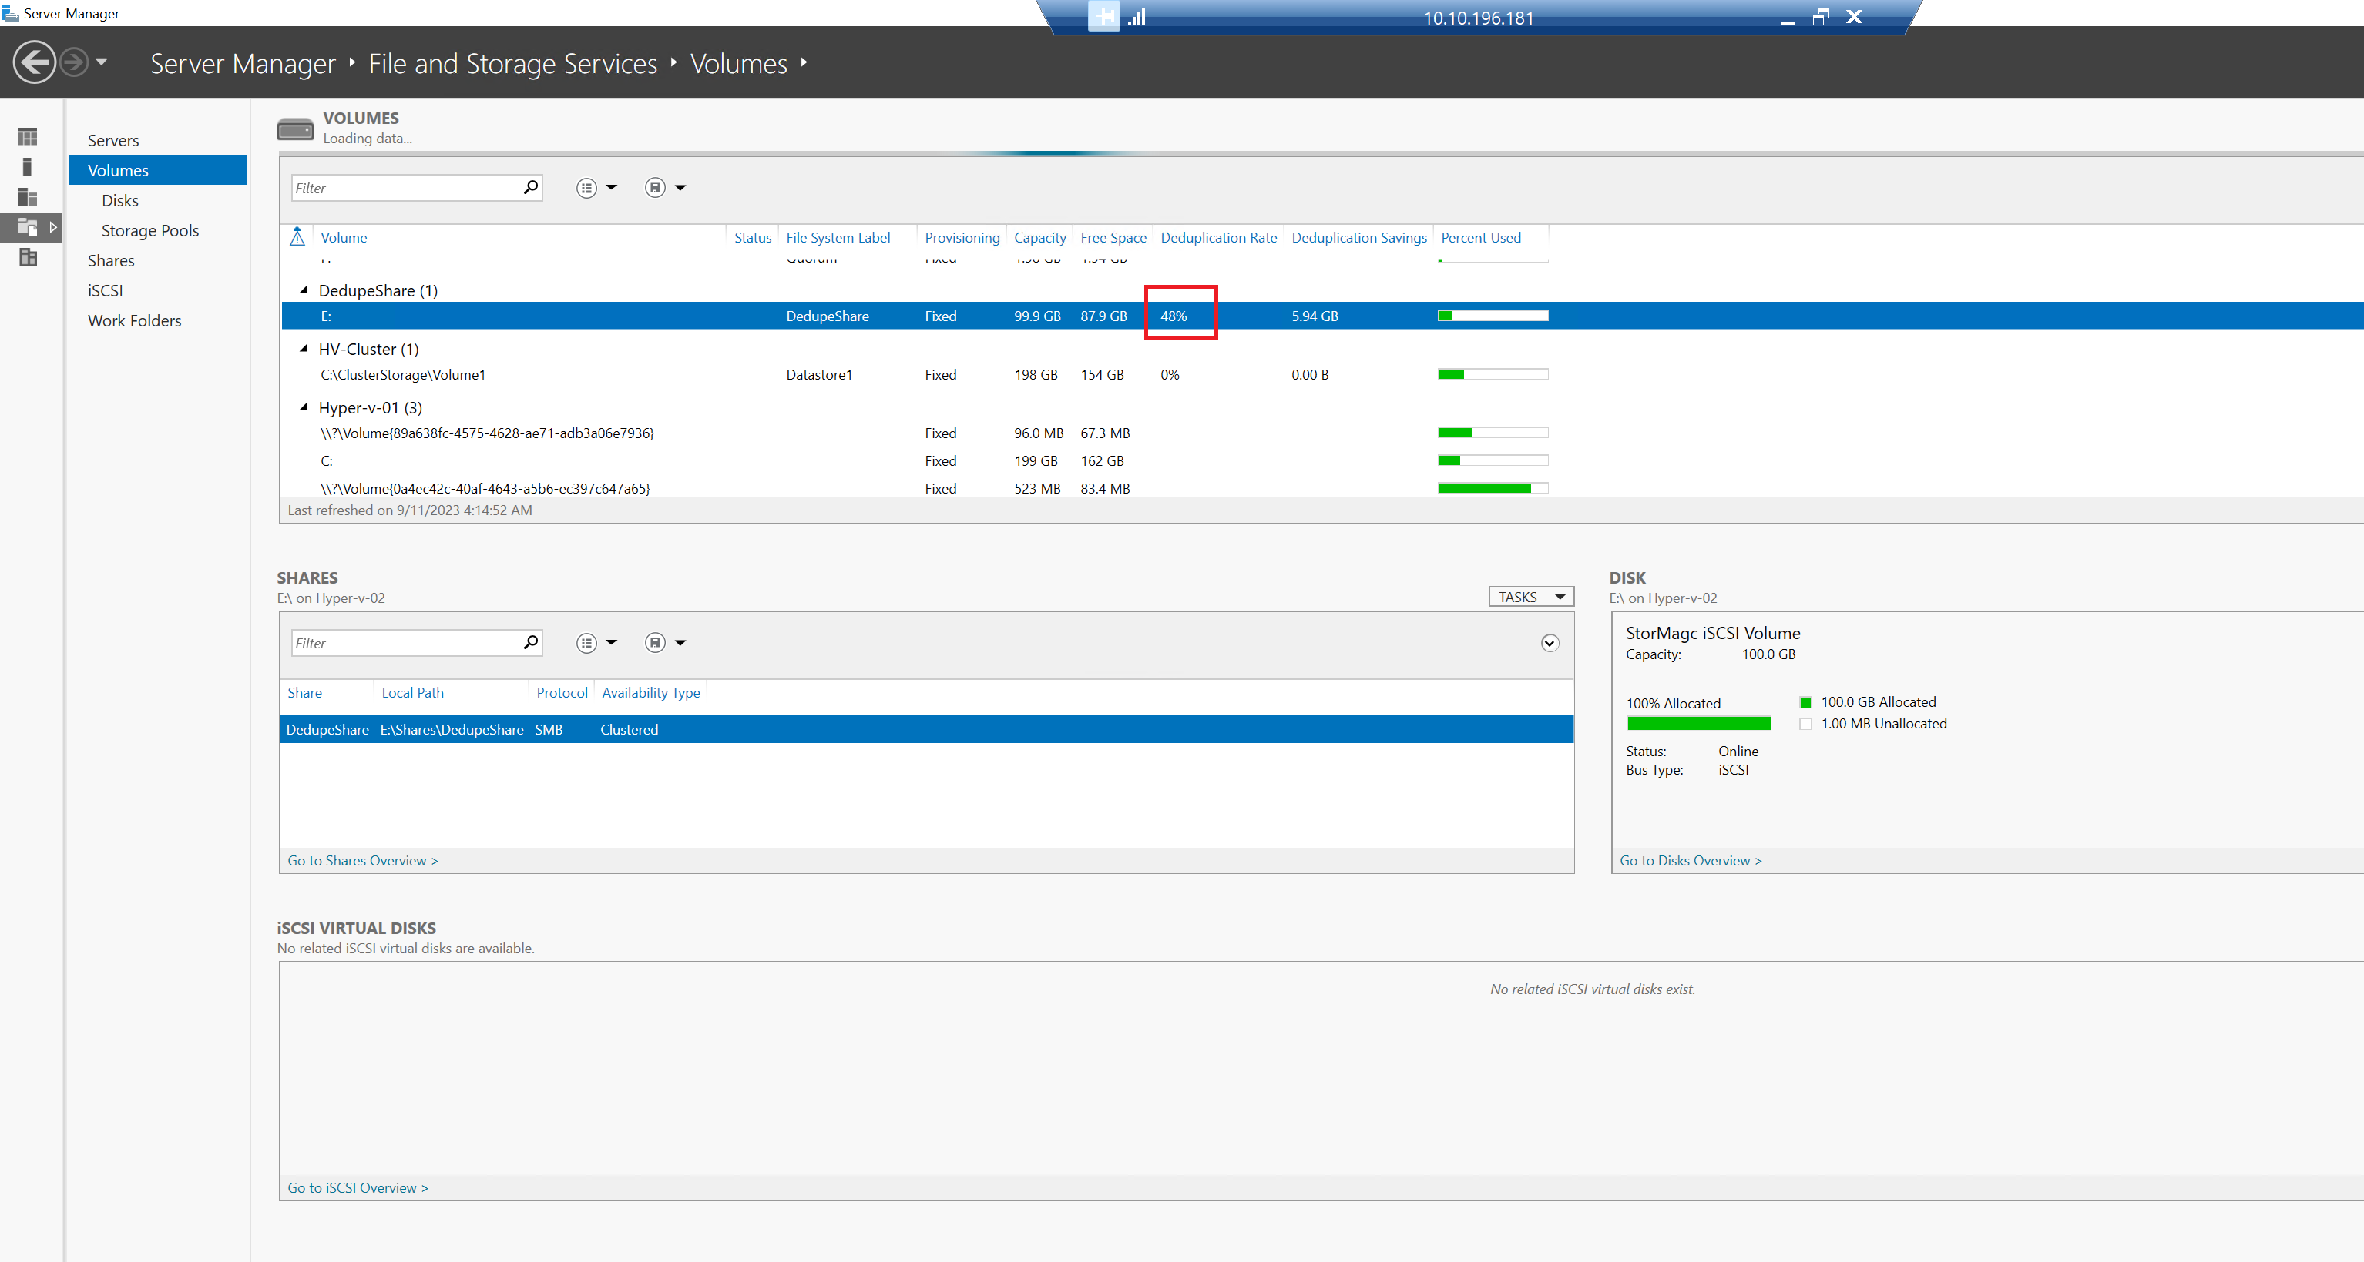Viewport: 2364px width, 1262px height.
Task: Open the All Servers sidebar icon
Action: click(29, 197)
